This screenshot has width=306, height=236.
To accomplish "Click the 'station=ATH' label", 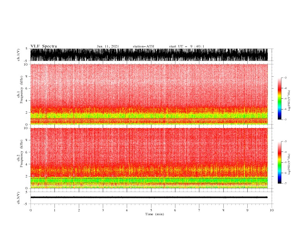I will tap(143, 46).
